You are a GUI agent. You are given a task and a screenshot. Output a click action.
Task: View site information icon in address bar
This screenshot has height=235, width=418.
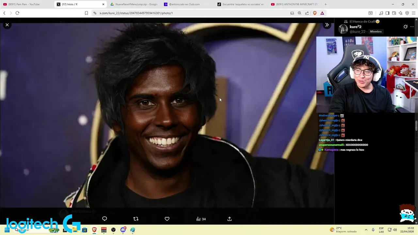point(95,13)
